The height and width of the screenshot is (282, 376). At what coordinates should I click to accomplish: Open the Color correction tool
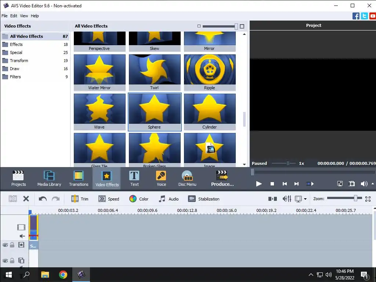click(139, 199)
